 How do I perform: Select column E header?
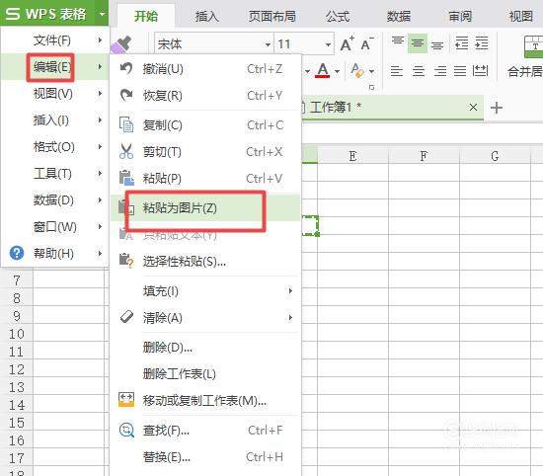pos(352,156)
